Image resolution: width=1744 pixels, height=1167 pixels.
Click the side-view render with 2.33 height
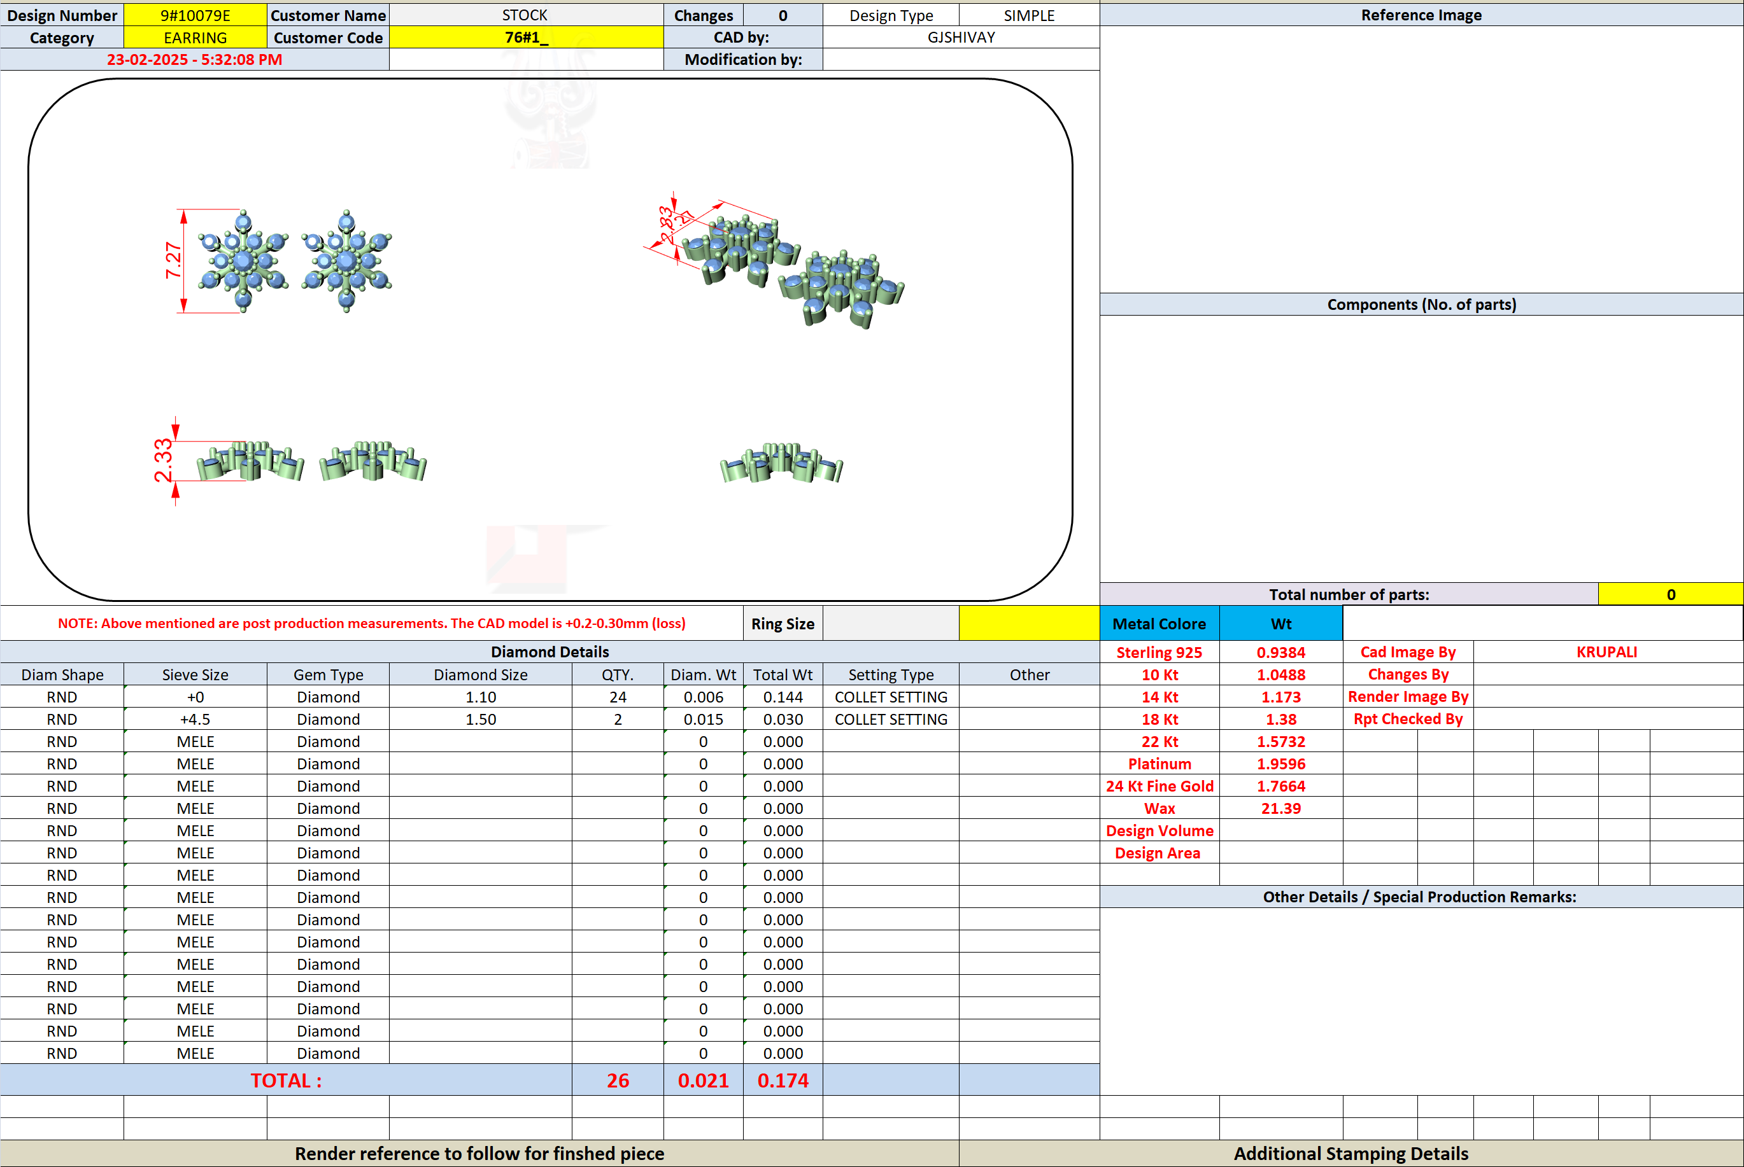coord(290,461)
